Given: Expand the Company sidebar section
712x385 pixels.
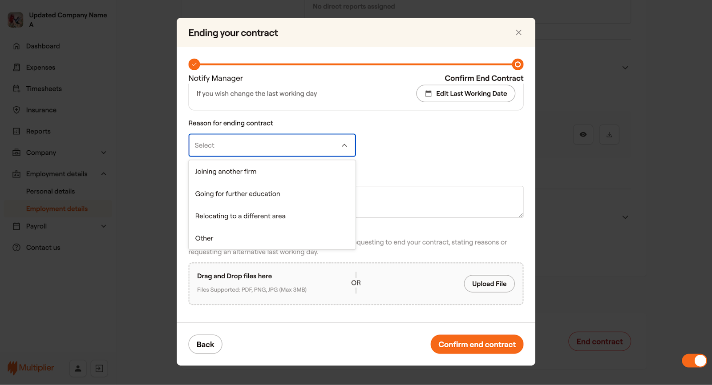Looking at the screenshot, I should (104, 153).
